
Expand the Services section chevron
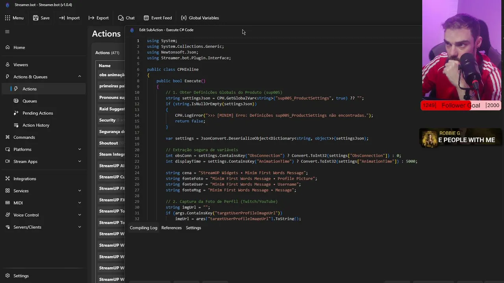coord(80,191)
